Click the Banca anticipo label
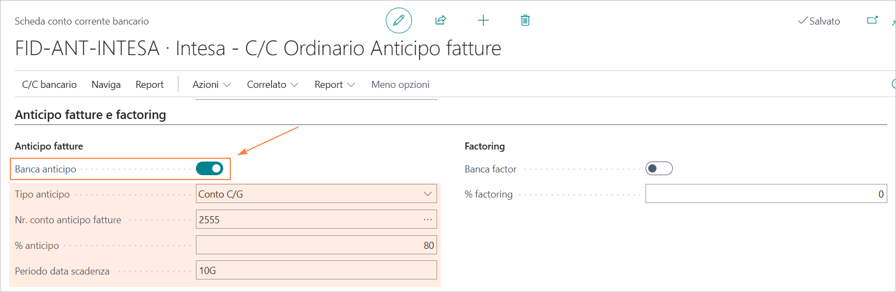This screenshot has width=896, height=292. [46, 169]
